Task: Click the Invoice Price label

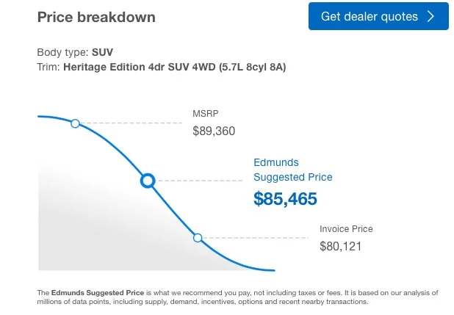Action: pos(346,229)
